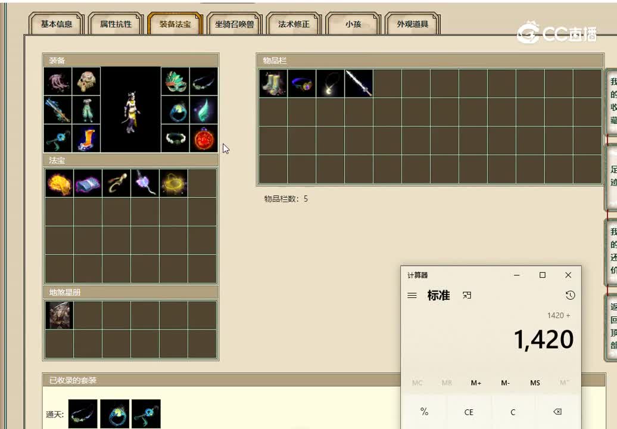Select the green feather mask equipment

(175, 82)
